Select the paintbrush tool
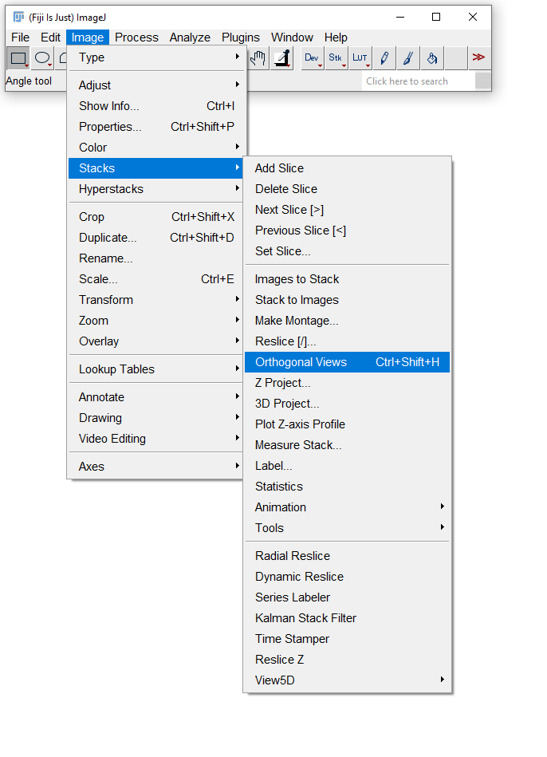547x757 pixels. pos(408,57)
